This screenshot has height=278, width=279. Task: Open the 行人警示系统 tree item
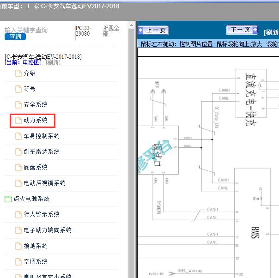[42, 214]
